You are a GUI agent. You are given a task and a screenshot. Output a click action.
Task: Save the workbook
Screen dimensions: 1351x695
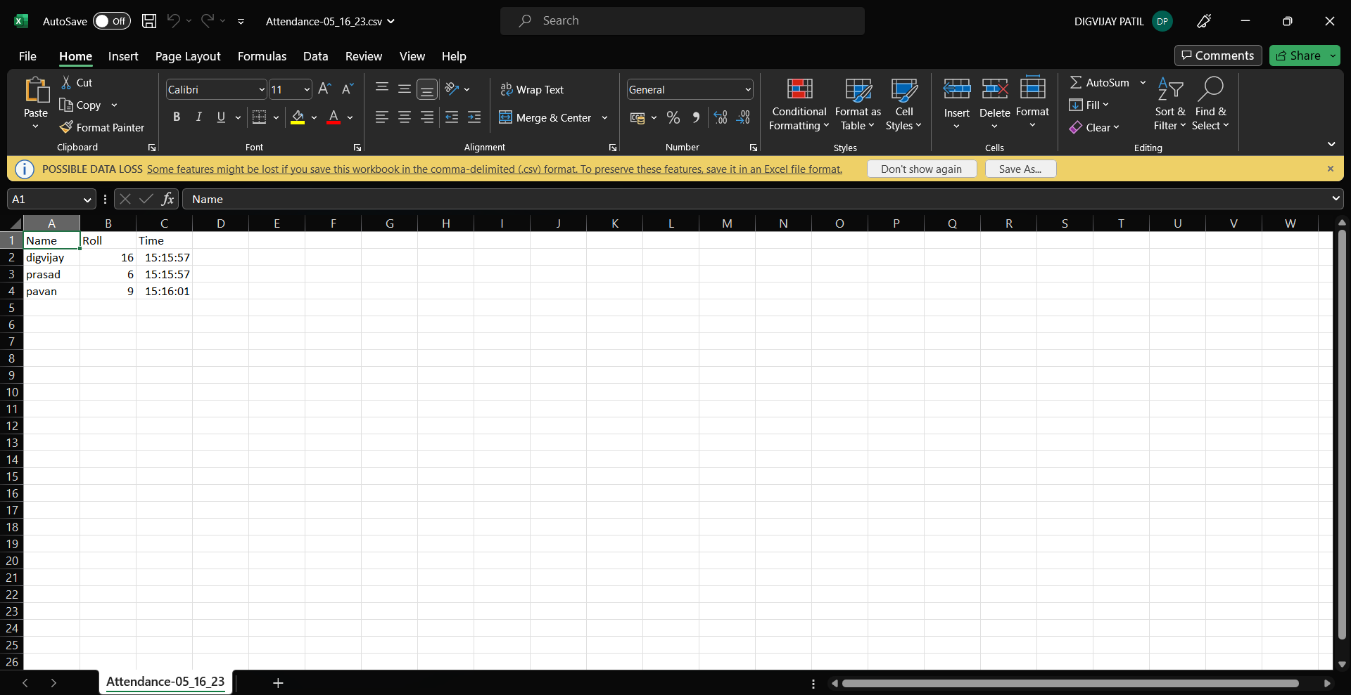pyautogui.click(x=148, y=21)
